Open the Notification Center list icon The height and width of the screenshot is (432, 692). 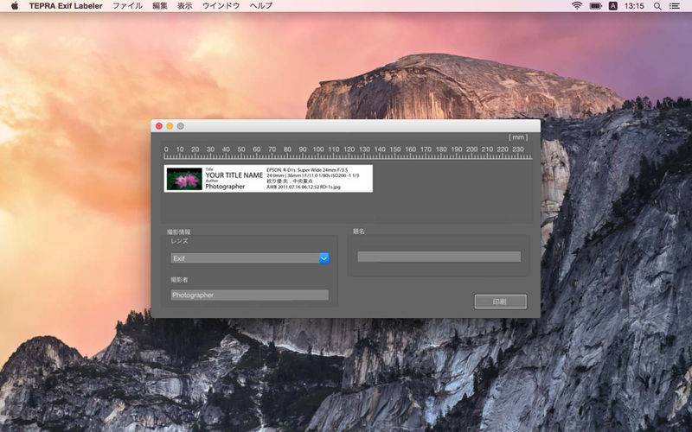(x=675, y=6)
